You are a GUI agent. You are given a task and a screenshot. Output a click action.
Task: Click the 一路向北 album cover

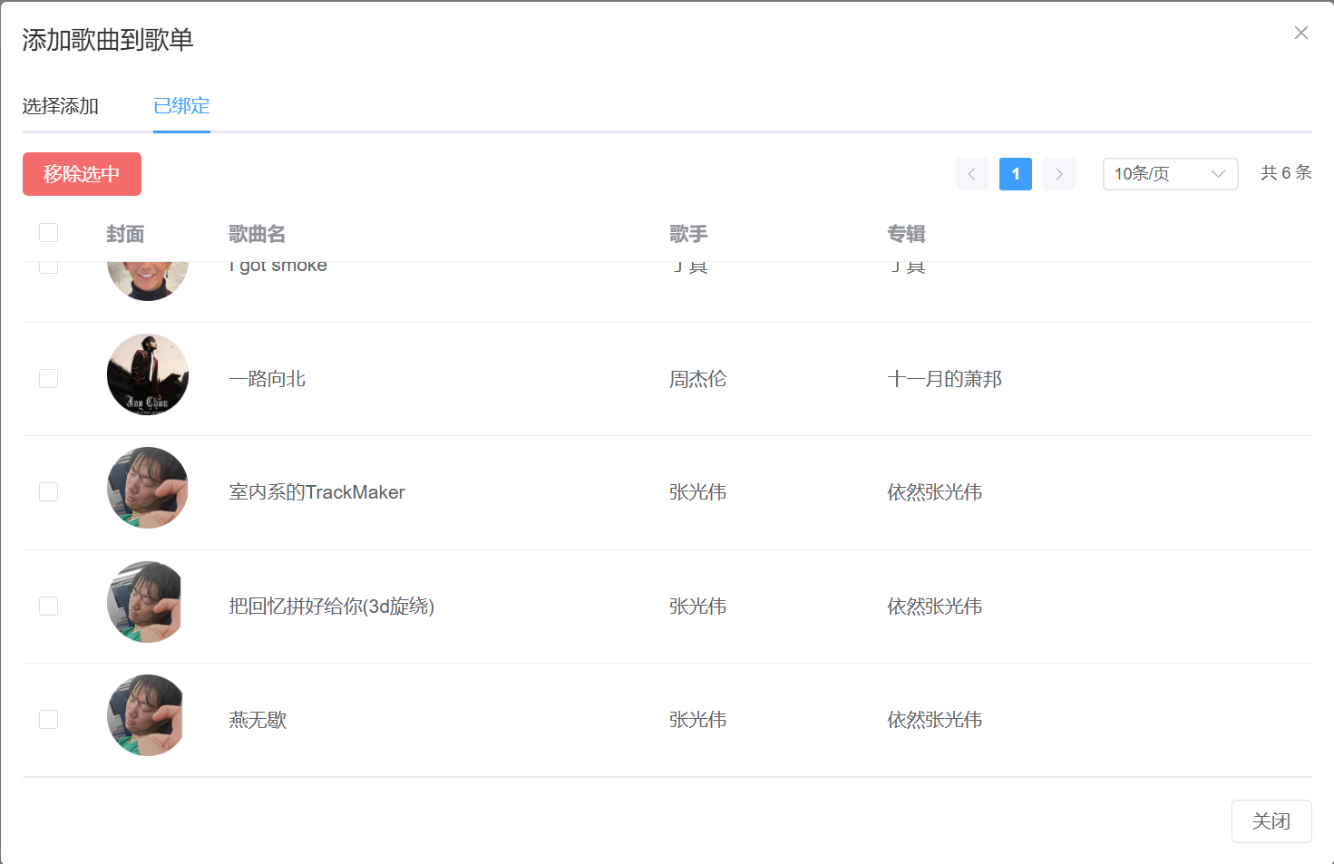pyautogui.click(x=148, y=374)
